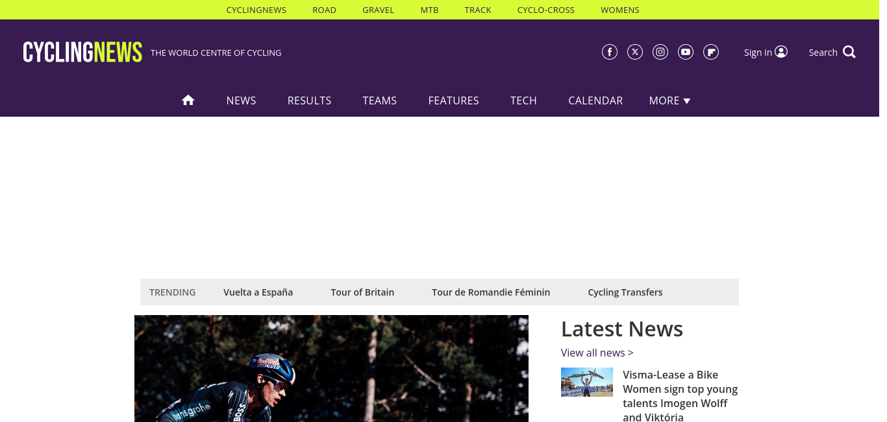Open the RESULTS menu
Viewport: 887px width, 422px height.
[309, 100]
